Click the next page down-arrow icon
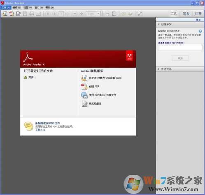This screenshot has width=205, height=195. [55, 14]
